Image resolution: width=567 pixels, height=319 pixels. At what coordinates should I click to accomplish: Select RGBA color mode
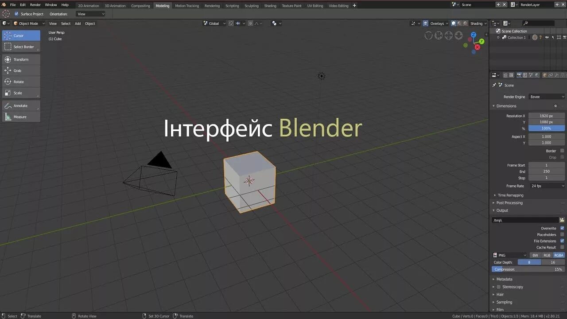[x=559, y=255]
